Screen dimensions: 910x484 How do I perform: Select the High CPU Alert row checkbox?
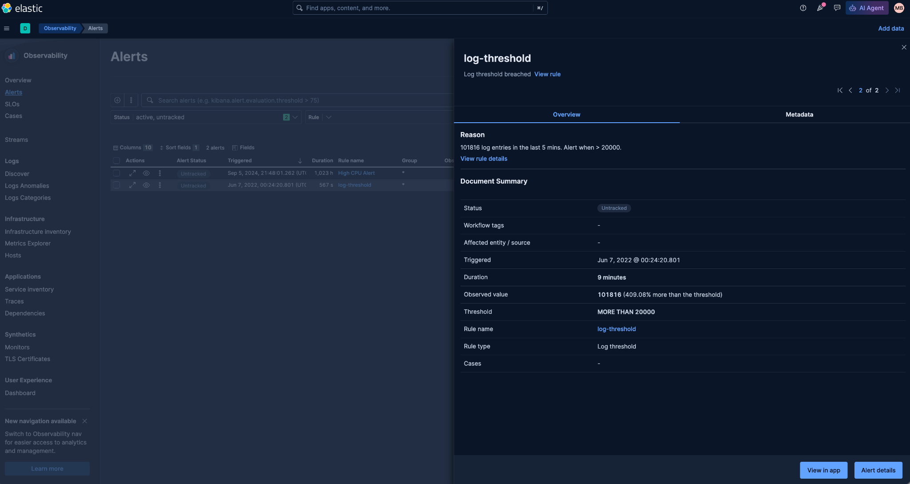116,173
